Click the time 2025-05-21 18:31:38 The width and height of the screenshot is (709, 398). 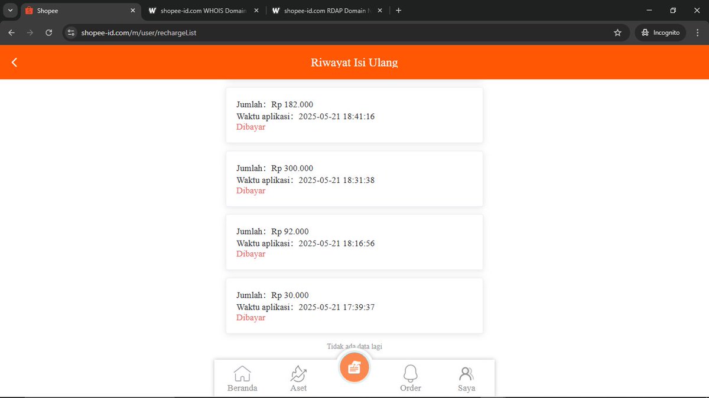(337, 180)
